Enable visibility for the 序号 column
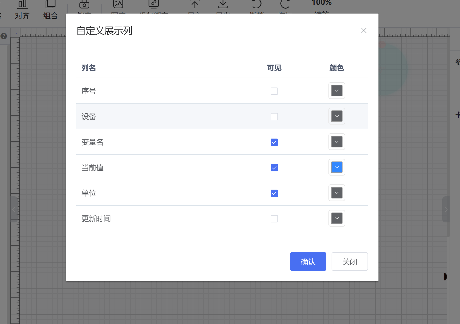The height and width of the screenshot is (324, 460). coord(274,91)
